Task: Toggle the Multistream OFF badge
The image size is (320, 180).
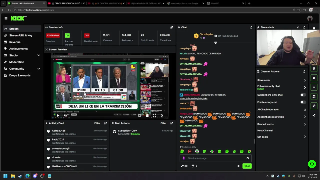Action: (87, 35)
